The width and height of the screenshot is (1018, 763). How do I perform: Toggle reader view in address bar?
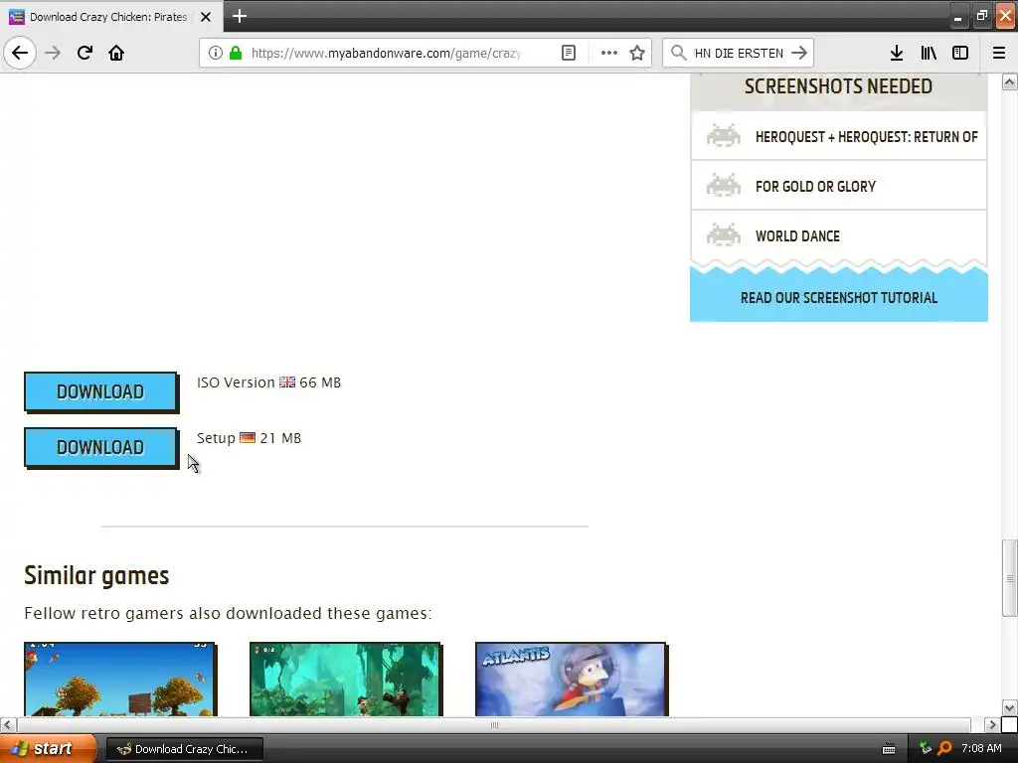pyautogui.click(x=568, y=54)
